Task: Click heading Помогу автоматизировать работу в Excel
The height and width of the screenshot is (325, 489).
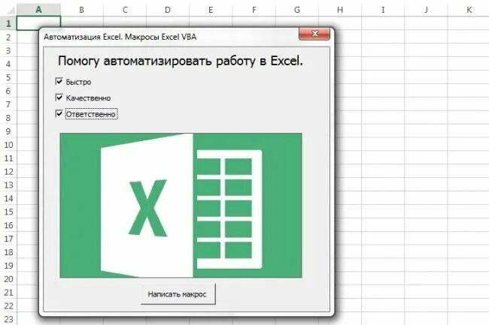Action: pyautogui.click(x=181, y=61)
